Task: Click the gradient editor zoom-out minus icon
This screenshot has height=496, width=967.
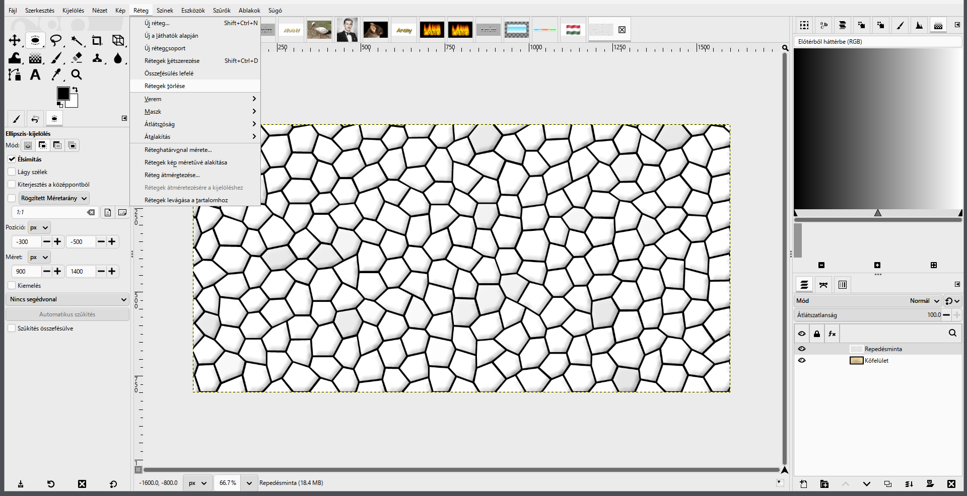Action: click(x=821, y=265)
